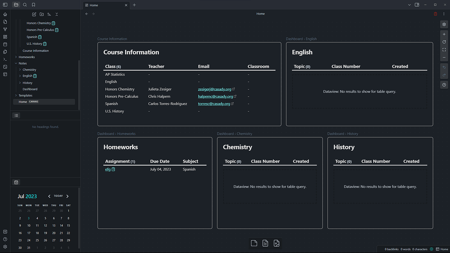The image size is (450, 253).
Task: Open canvas settings gear
Action: coord(444,25)
